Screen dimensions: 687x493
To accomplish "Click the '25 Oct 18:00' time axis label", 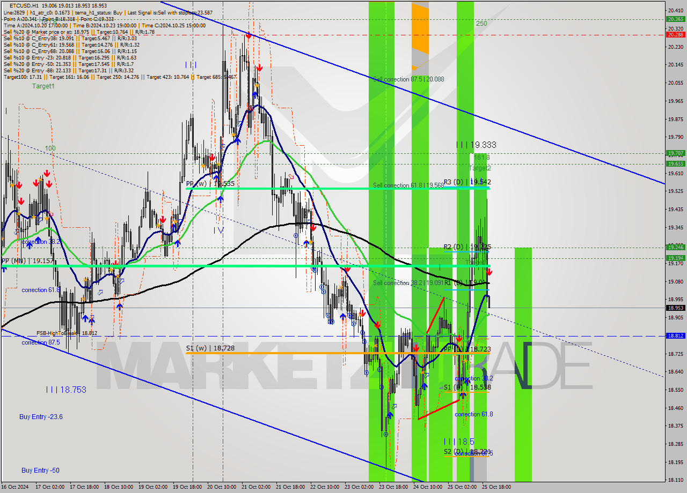I will coord(496,487).
